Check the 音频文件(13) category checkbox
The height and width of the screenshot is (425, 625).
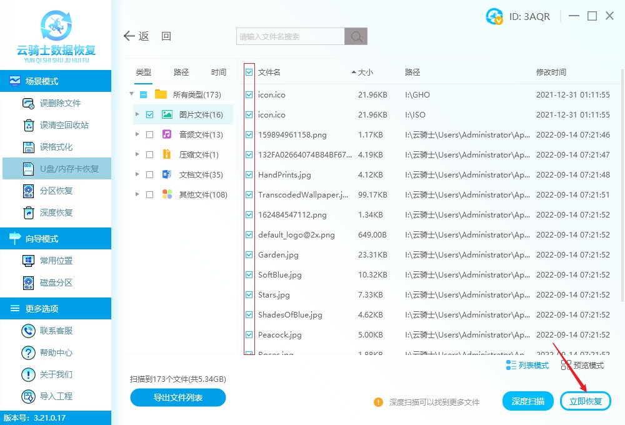click(149, 134)
